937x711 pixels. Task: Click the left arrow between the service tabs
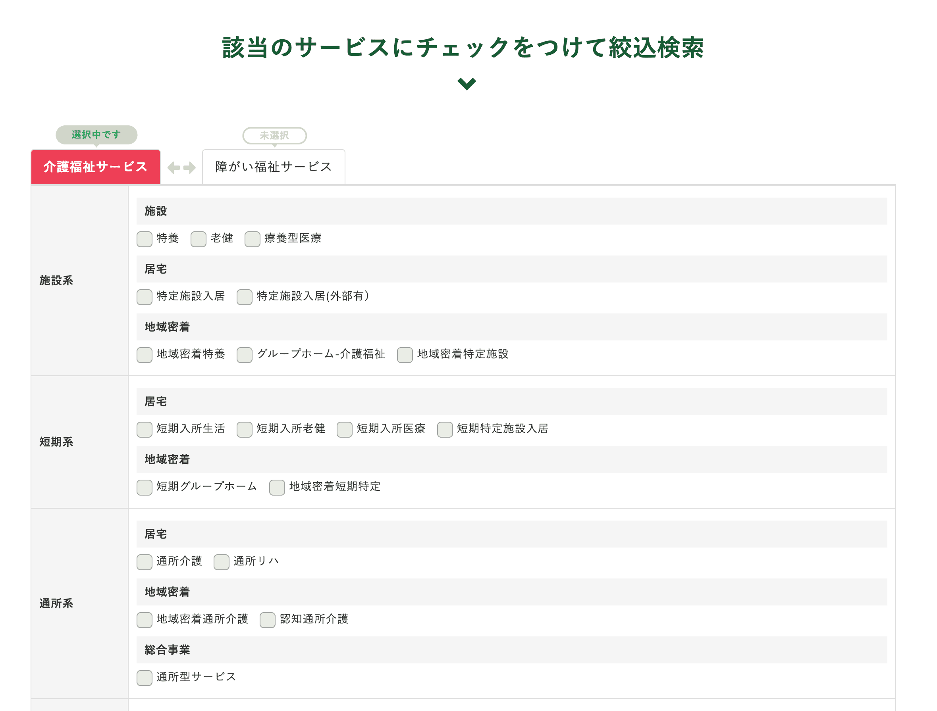pos(173,167)
